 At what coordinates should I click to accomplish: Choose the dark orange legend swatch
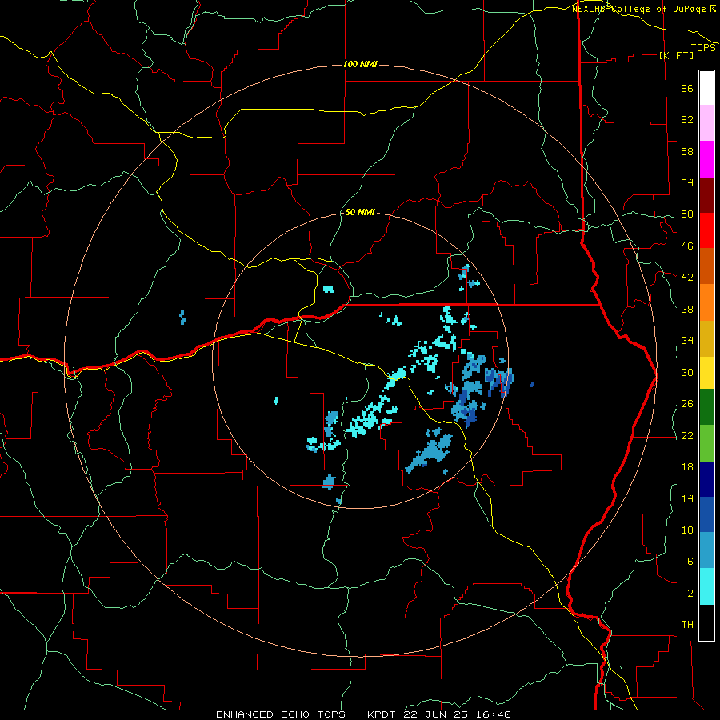[x=706, y=266]
